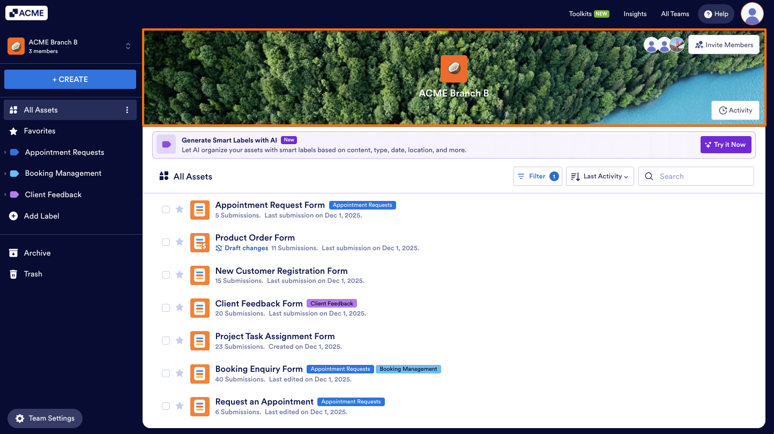Click the Draft changes indicator
Screen dimensions: 774x434
(x=242, y=248)
